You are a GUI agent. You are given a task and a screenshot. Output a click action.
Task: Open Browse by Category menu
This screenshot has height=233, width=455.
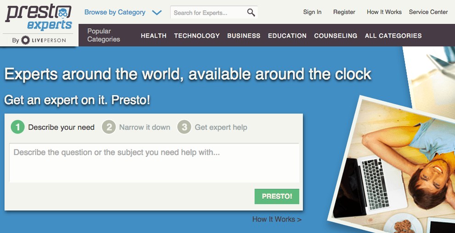[115, 12]
